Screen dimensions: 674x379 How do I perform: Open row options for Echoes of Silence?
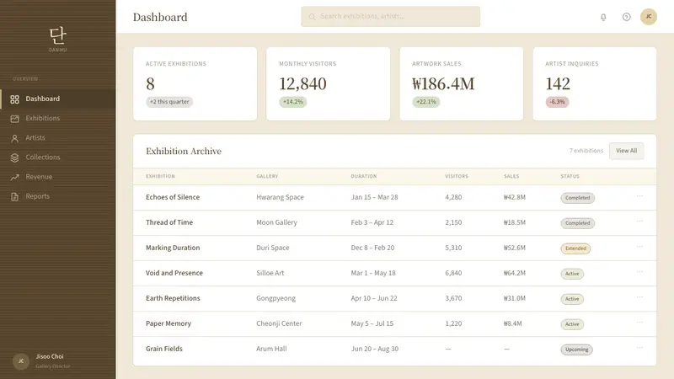coord(639,196)
